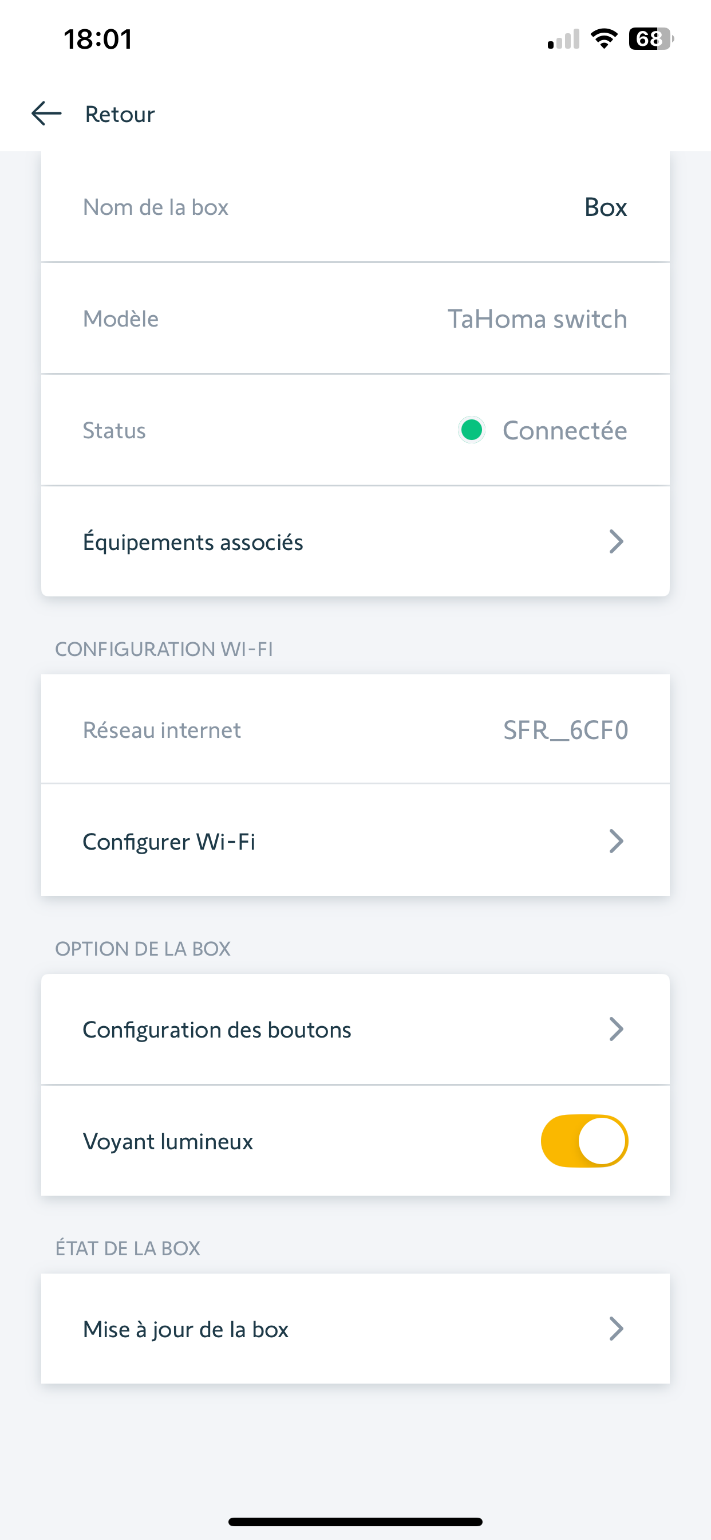Screen dimensions: 711x1540
Task: Edit the box name value "Box"
Action: click(x=605, y=207)
